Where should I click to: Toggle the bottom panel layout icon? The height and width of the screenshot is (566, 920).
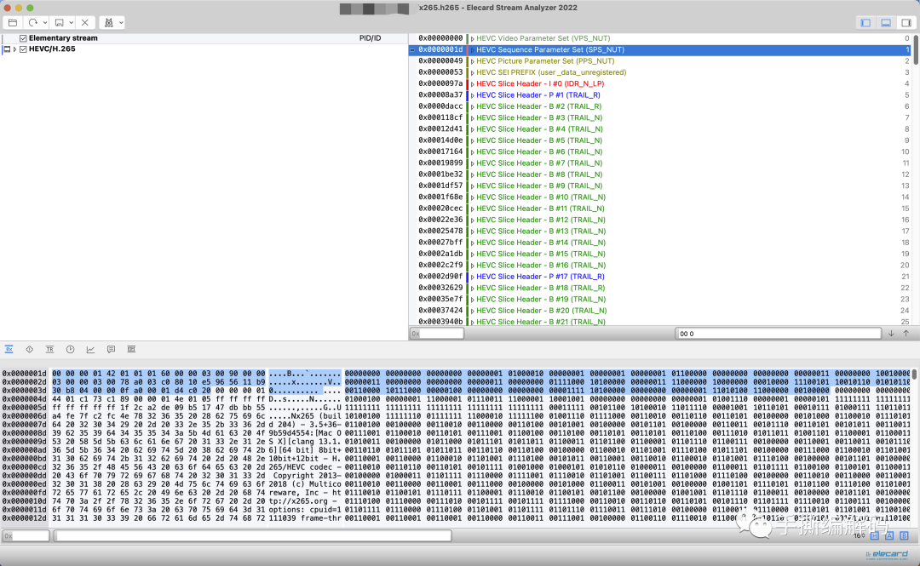(x=886, y=22)
